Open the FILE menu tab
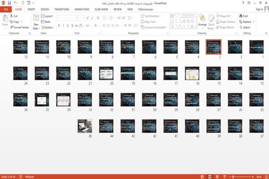The height and width of the screenshot is (179, 269). (6, 9)
